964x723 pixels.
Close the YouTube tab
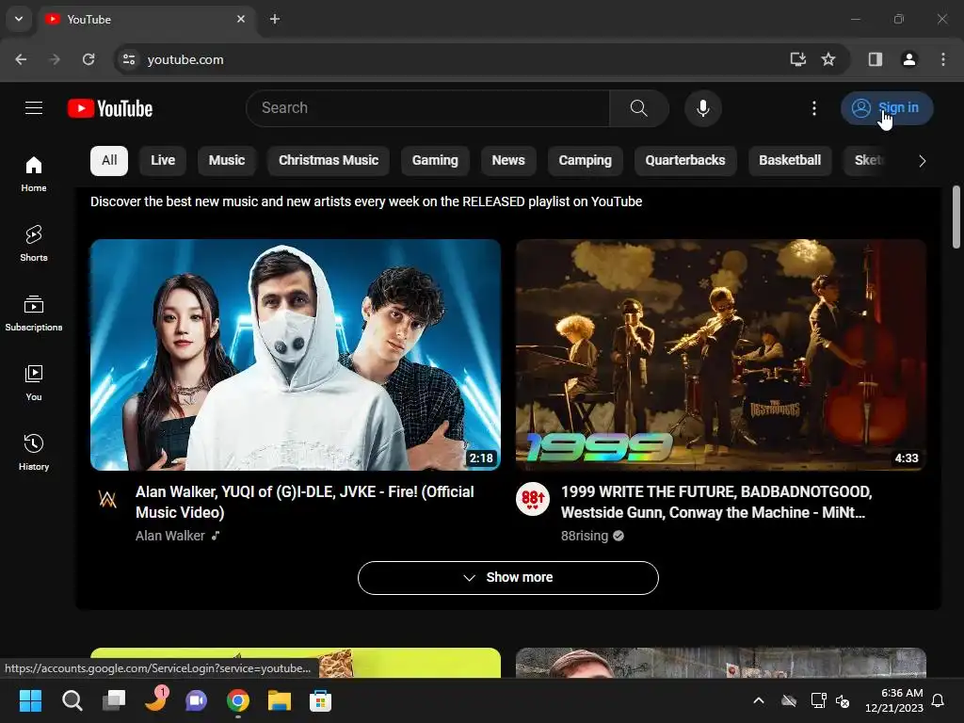pyautogui.click(x=241, y=19)
